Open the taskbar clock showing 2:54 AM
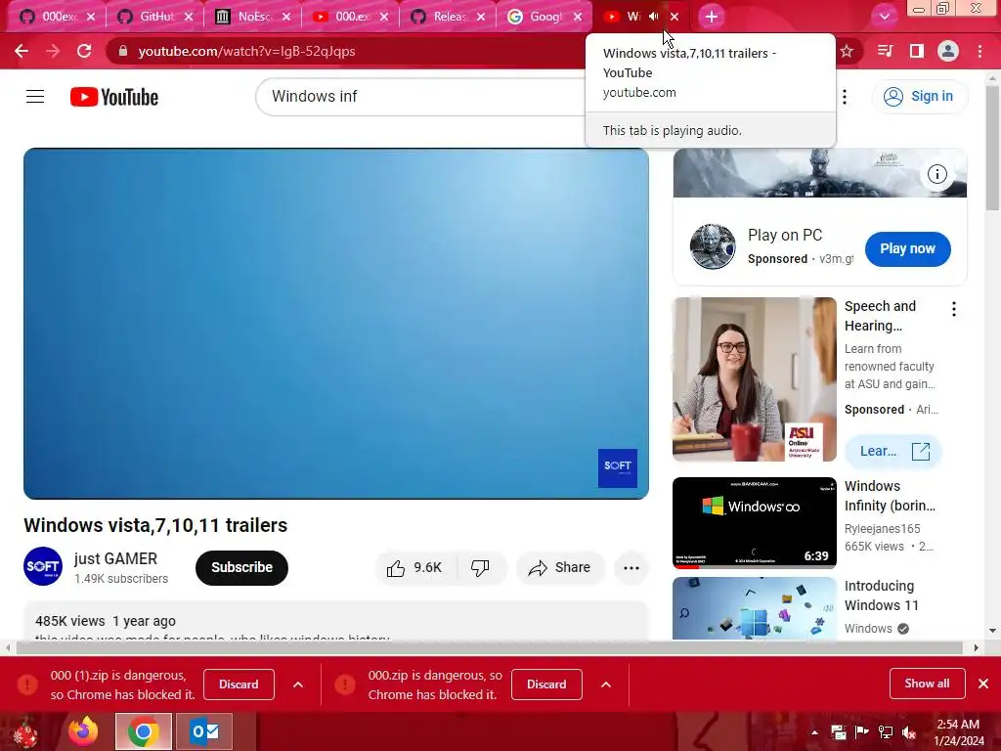1001x751 pixels. coord(958,732)
